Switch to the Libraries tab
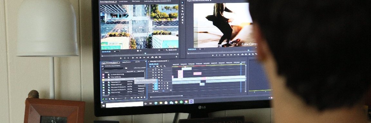 tap(138, 62)
